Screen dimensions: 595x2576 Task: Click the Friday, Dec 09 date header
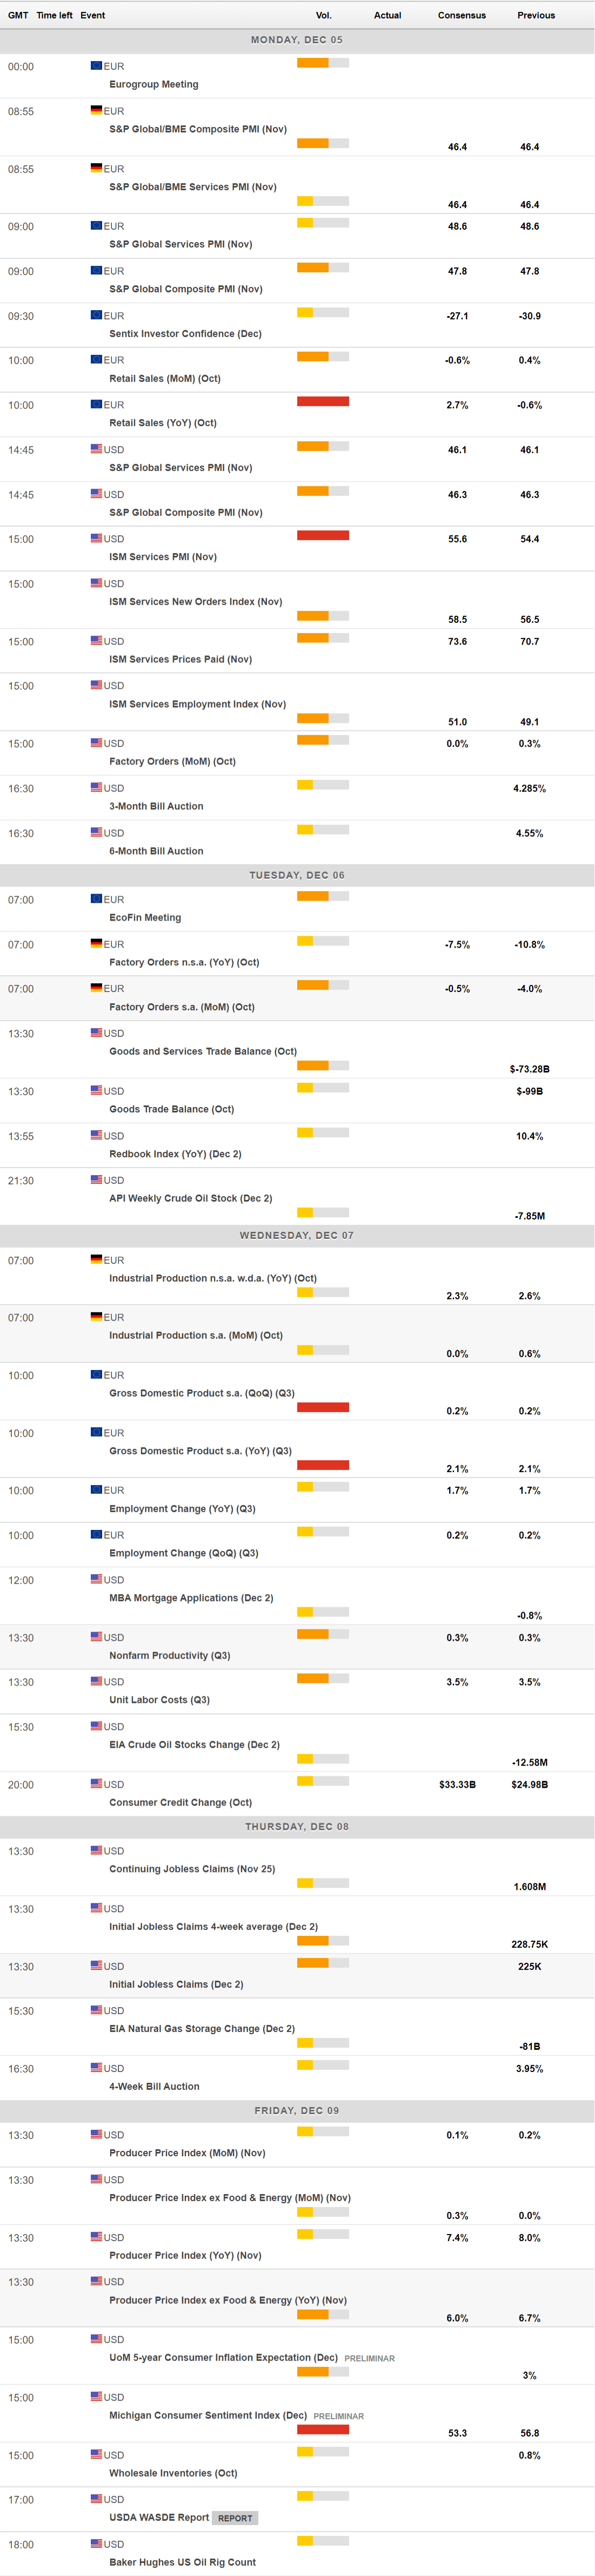(x=296, y=2110)
